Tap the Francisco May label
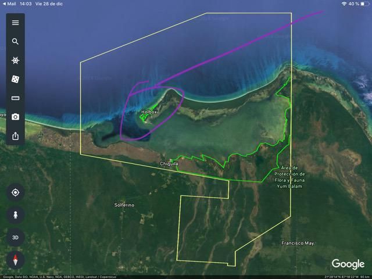 (297, 243)
